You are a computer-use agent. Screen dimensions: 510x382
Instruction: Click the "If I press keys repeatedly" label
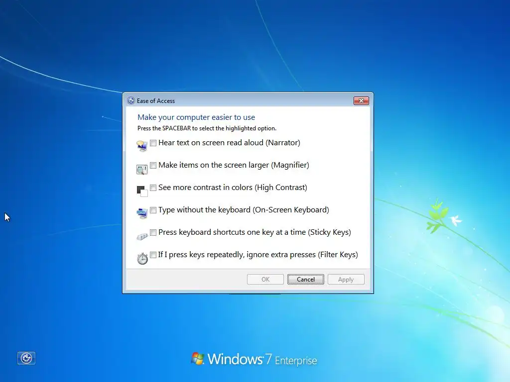258,255
